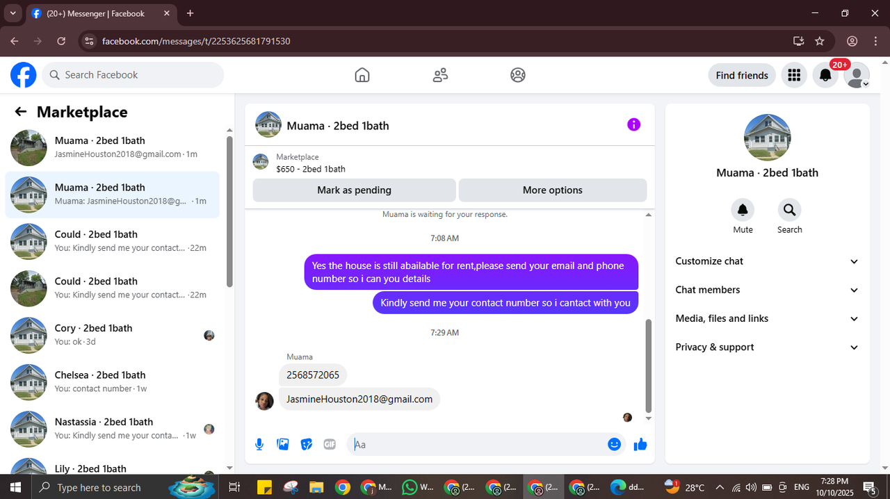The image size is (890, 499).
Task: Open the browser tab search dropdown
Action: (13, 13)
